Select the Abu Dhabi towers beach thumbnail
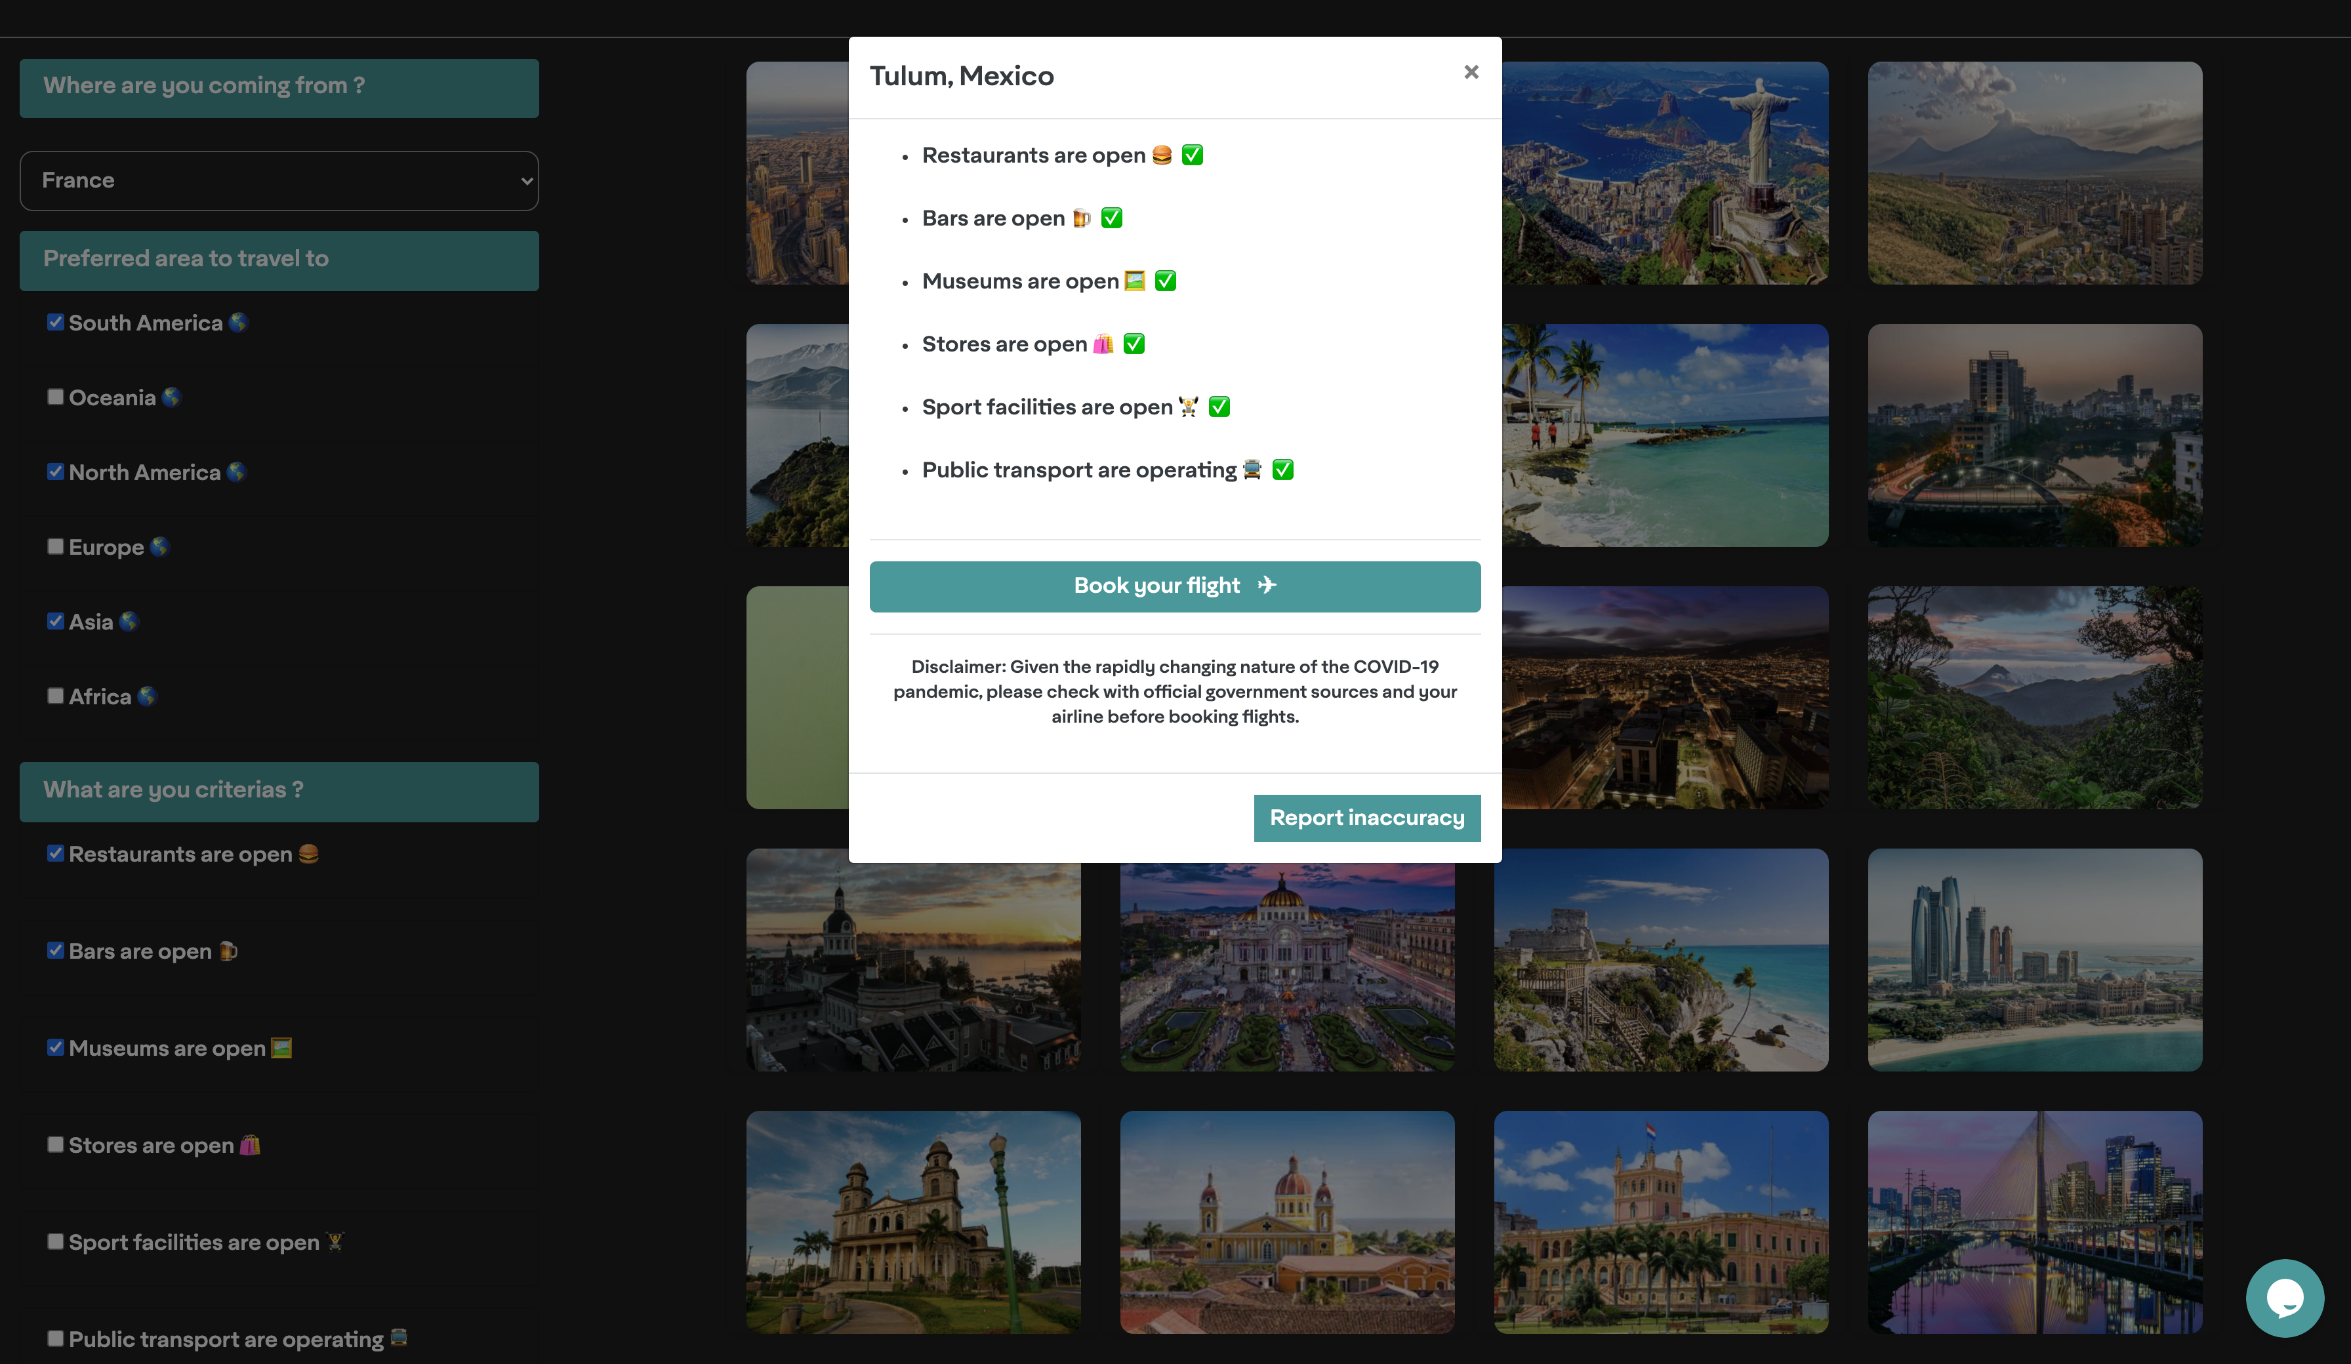 pos(2034,959)
